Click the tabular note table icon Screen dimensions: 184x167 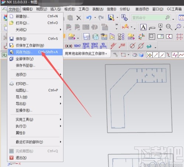[104, 36]
